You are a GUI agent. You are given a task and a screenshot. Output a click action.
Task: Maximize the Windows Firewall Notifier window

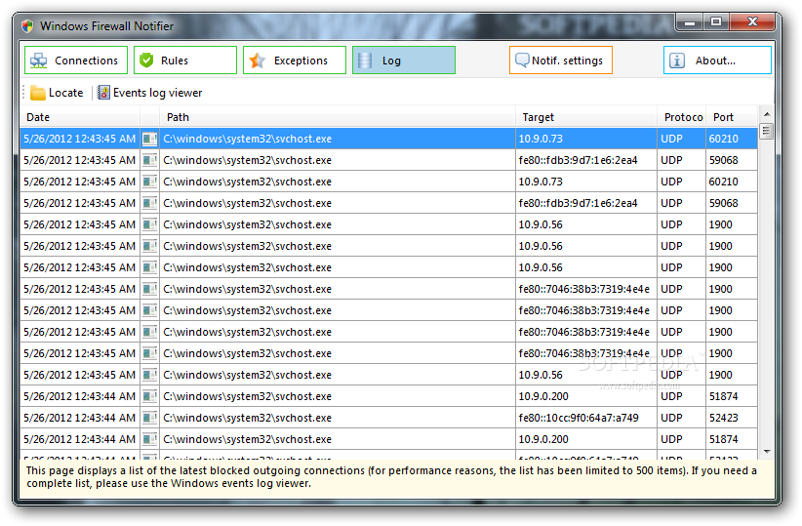(x=716, y=22)
